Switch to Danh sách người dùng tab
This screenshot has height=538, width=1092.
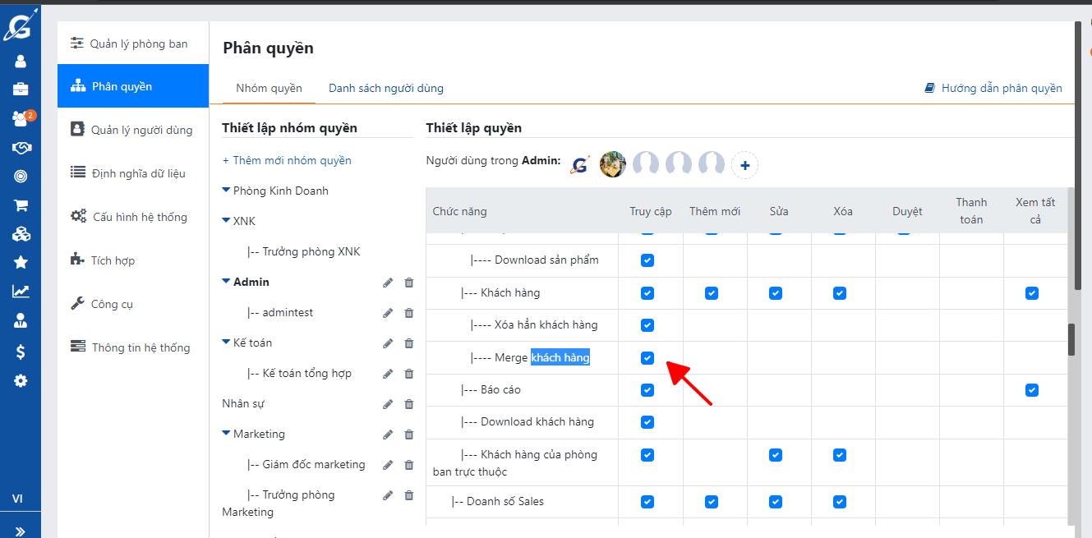pos(386,88)
